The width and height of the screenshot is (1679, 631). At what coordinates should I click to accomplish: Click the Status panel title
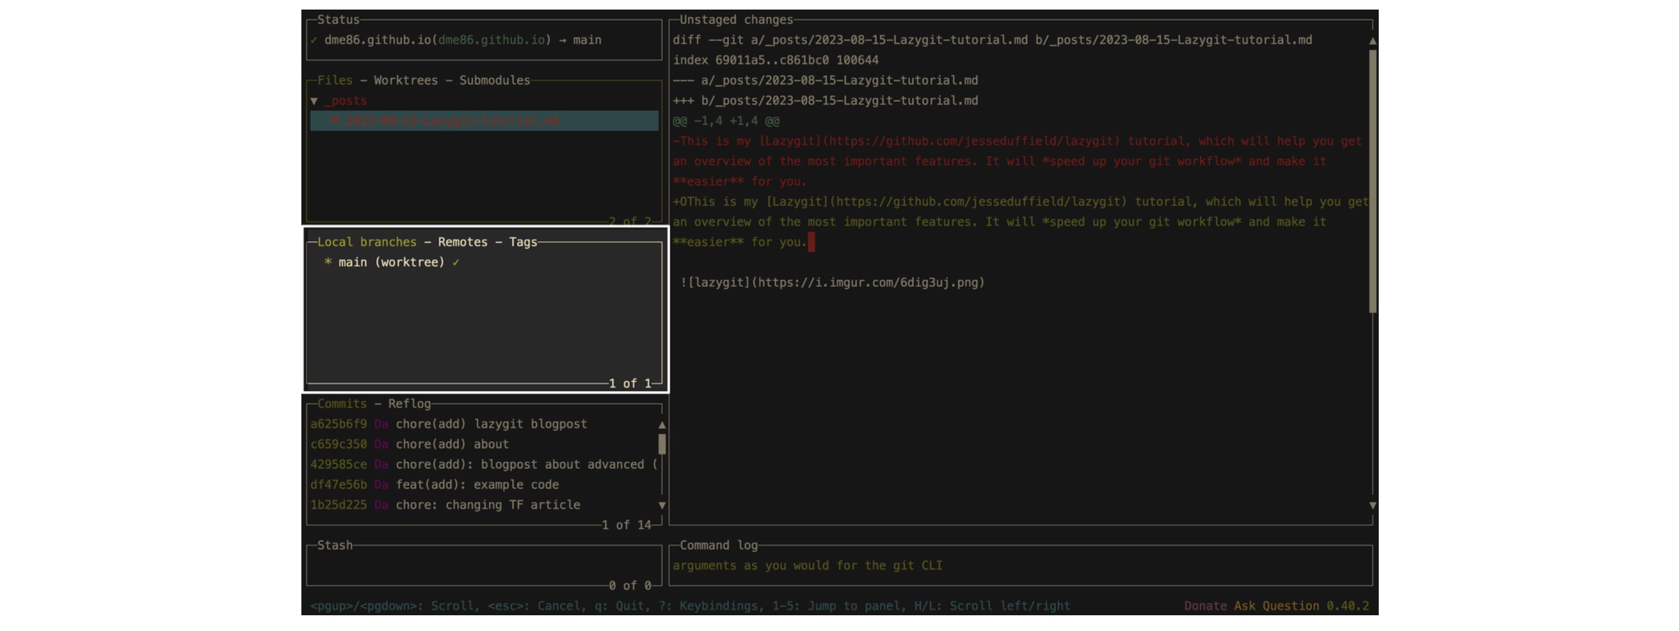coord(338,20)
